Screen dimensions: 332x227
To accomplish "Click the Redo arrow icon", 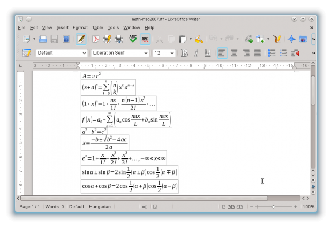I will pyautogui.click(x=229, y=39).
